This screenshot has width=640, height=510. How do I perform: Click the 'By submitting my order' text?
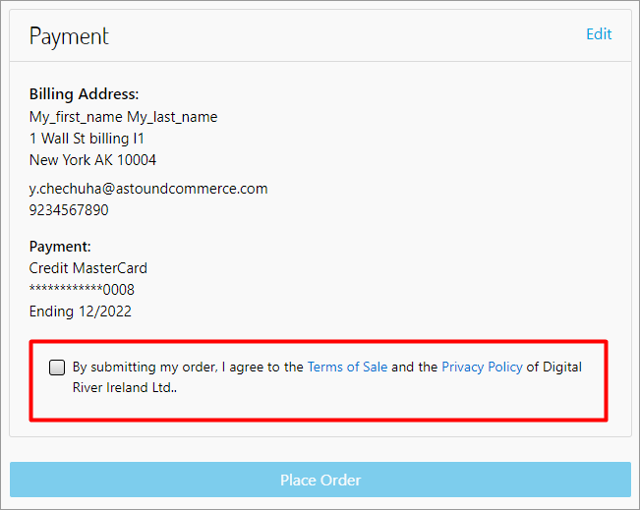pyautogui.click(x=144, y=367)
